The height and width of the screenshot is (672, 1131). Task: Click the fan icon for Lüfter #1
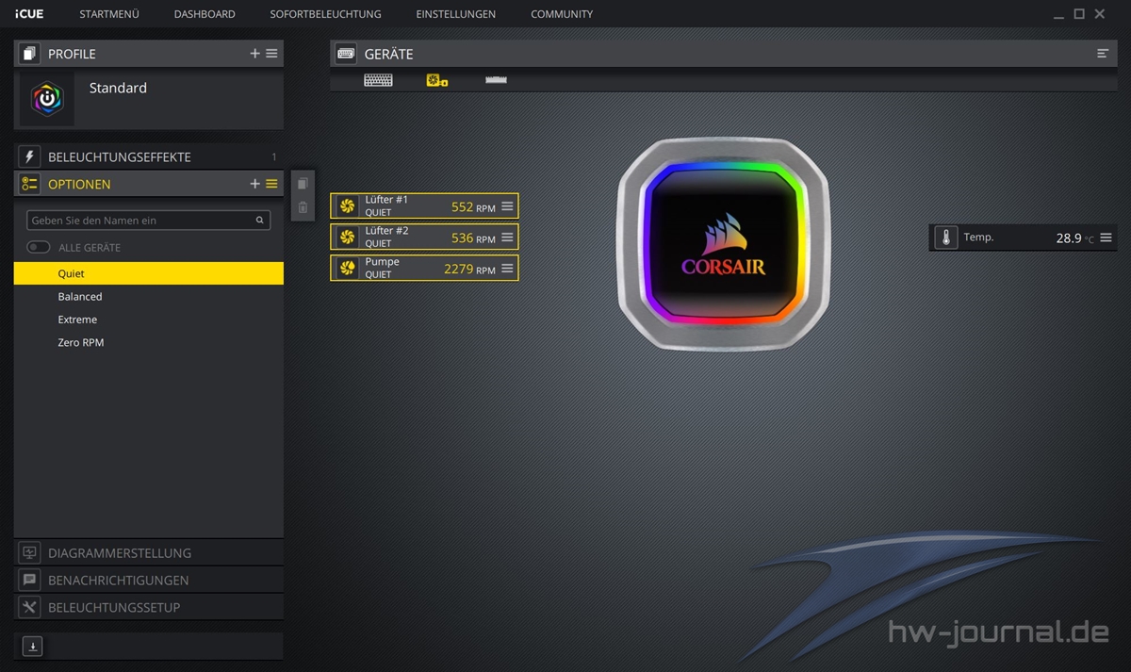[347, 206]
